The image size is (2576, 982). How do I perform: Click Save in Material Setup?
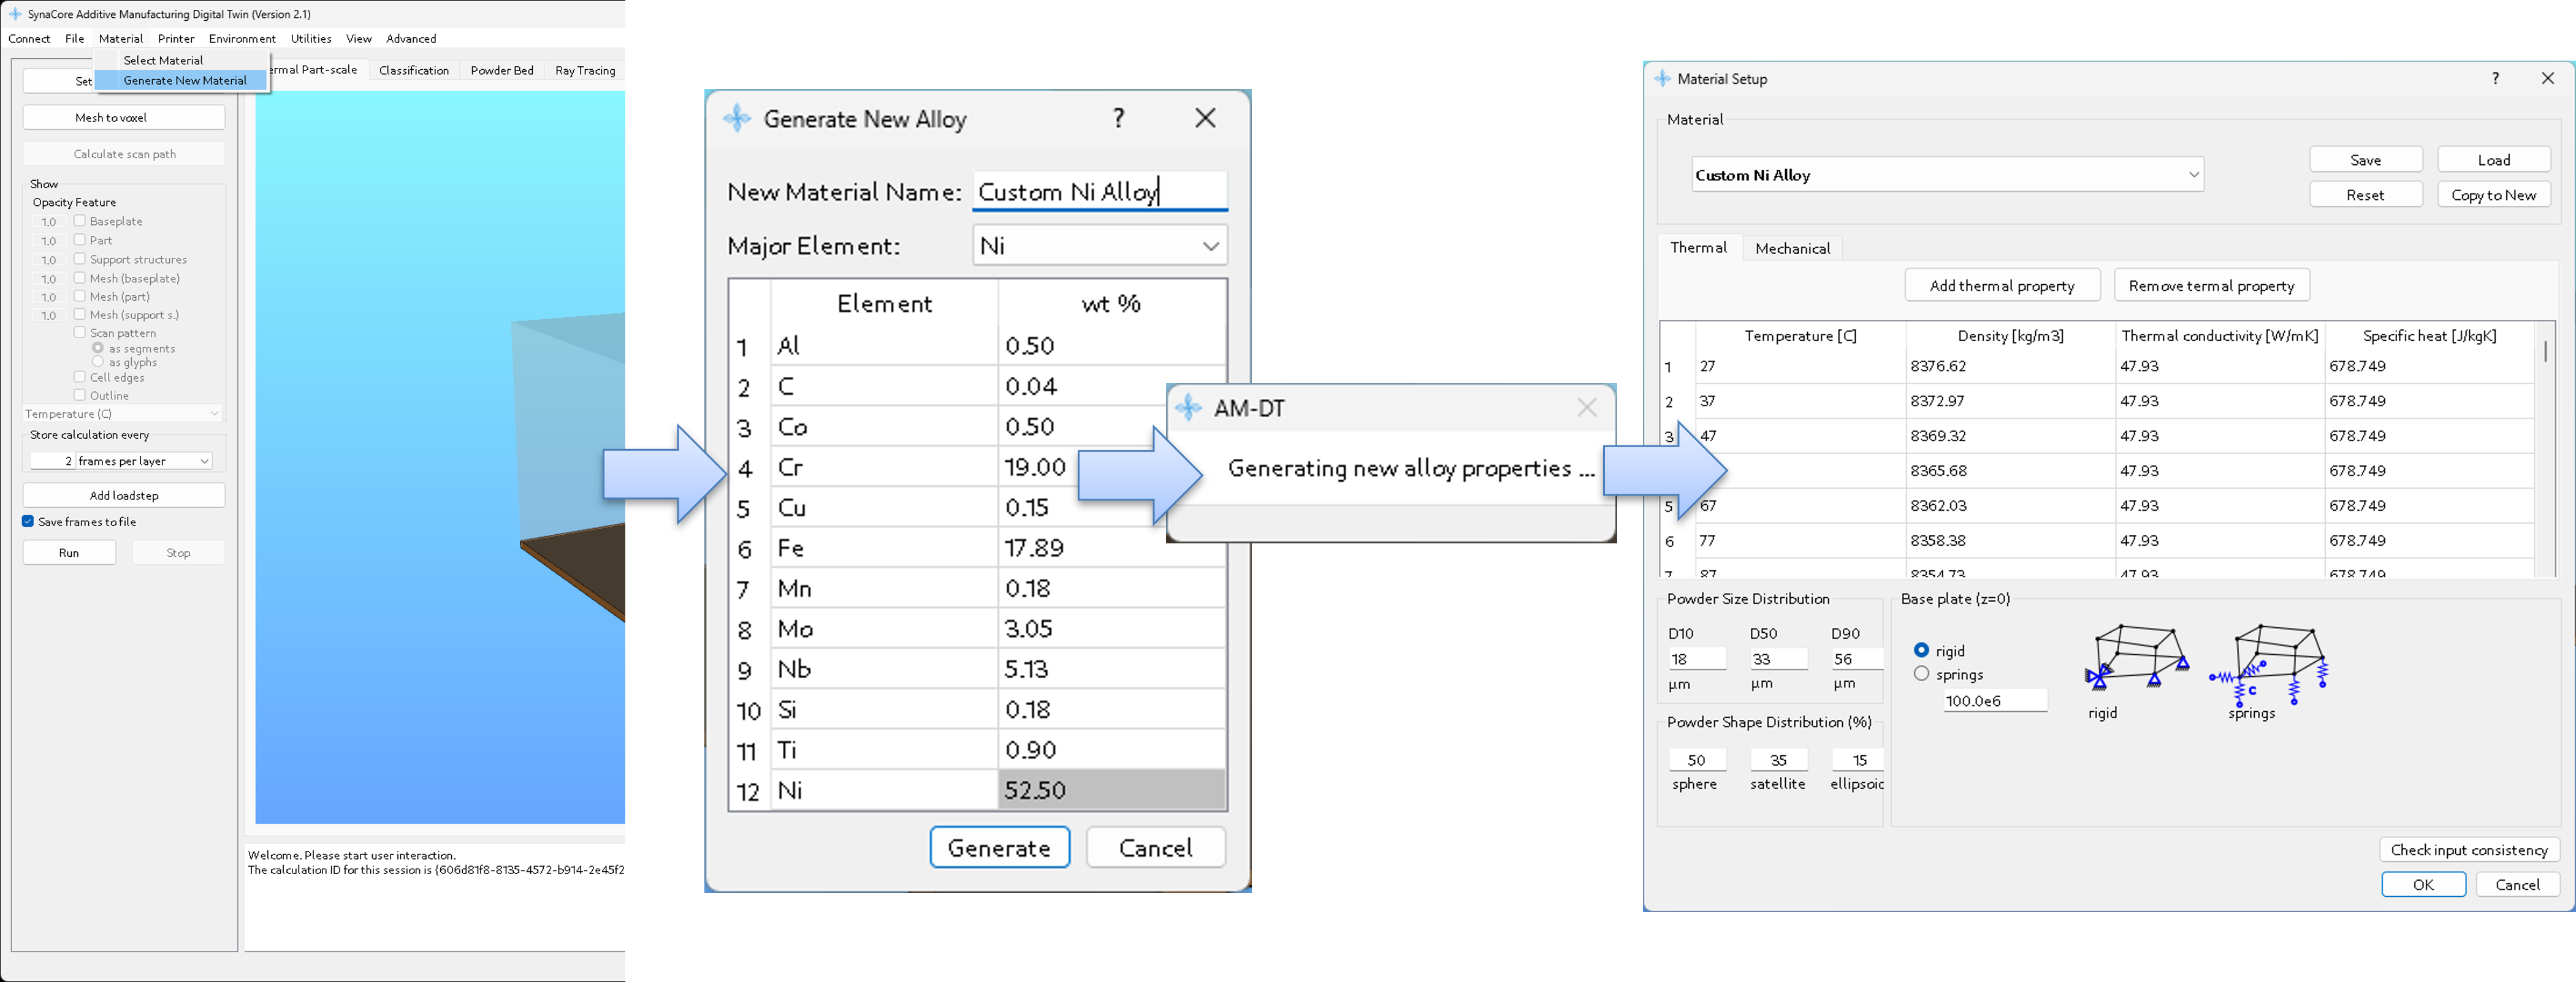click(2366, 160)
